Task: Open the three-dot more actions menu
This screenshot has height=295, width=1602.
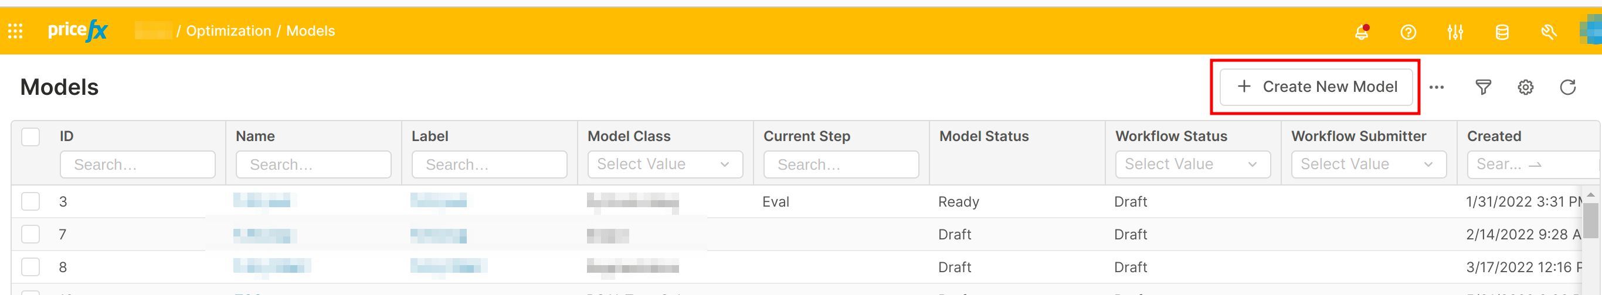Action: point(1437,88)
